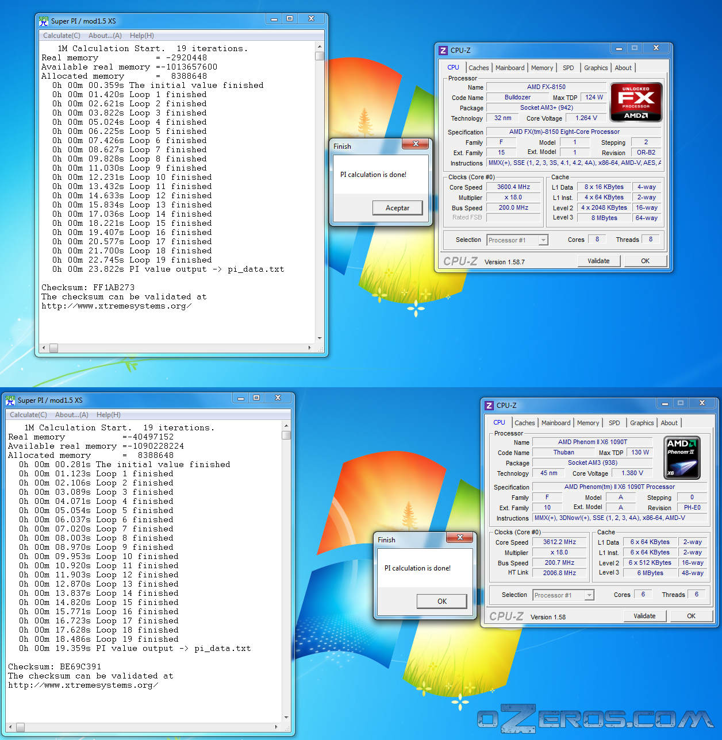Click the vertical scrollbar thumb in the top Super PI window
This screenshot has width=722, height=740.
tap(320, 56)
